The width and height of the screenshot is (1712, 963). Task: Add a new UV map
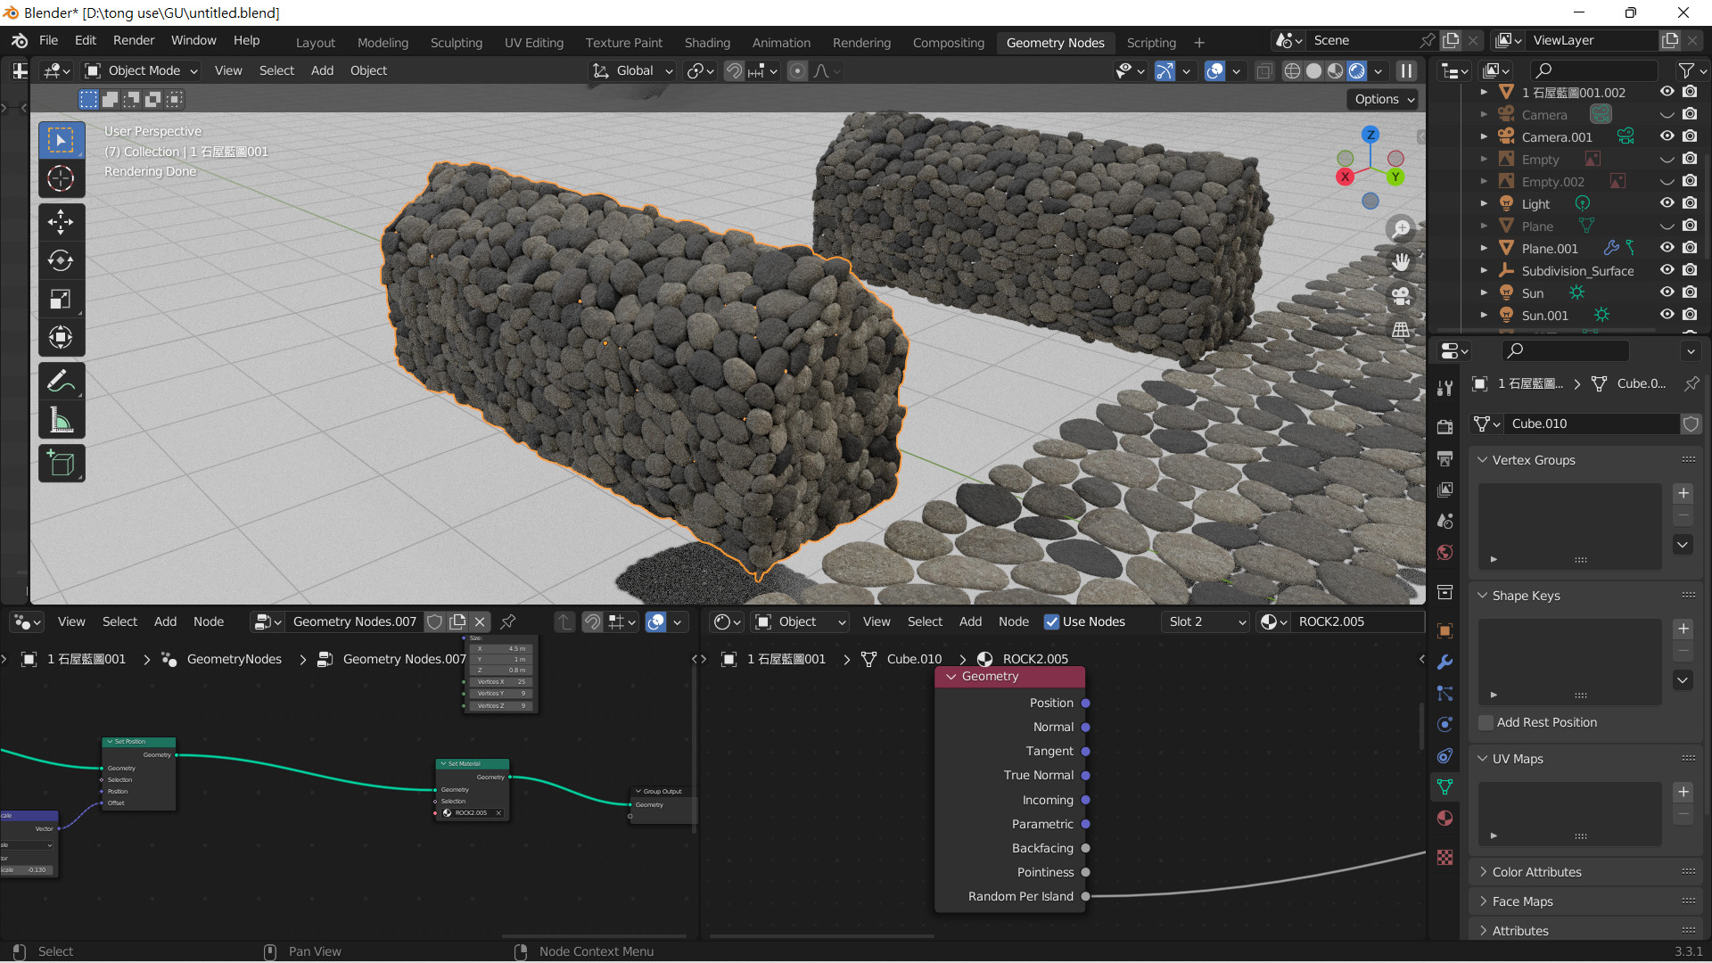pyautogui.click(x=1683, y=792)
